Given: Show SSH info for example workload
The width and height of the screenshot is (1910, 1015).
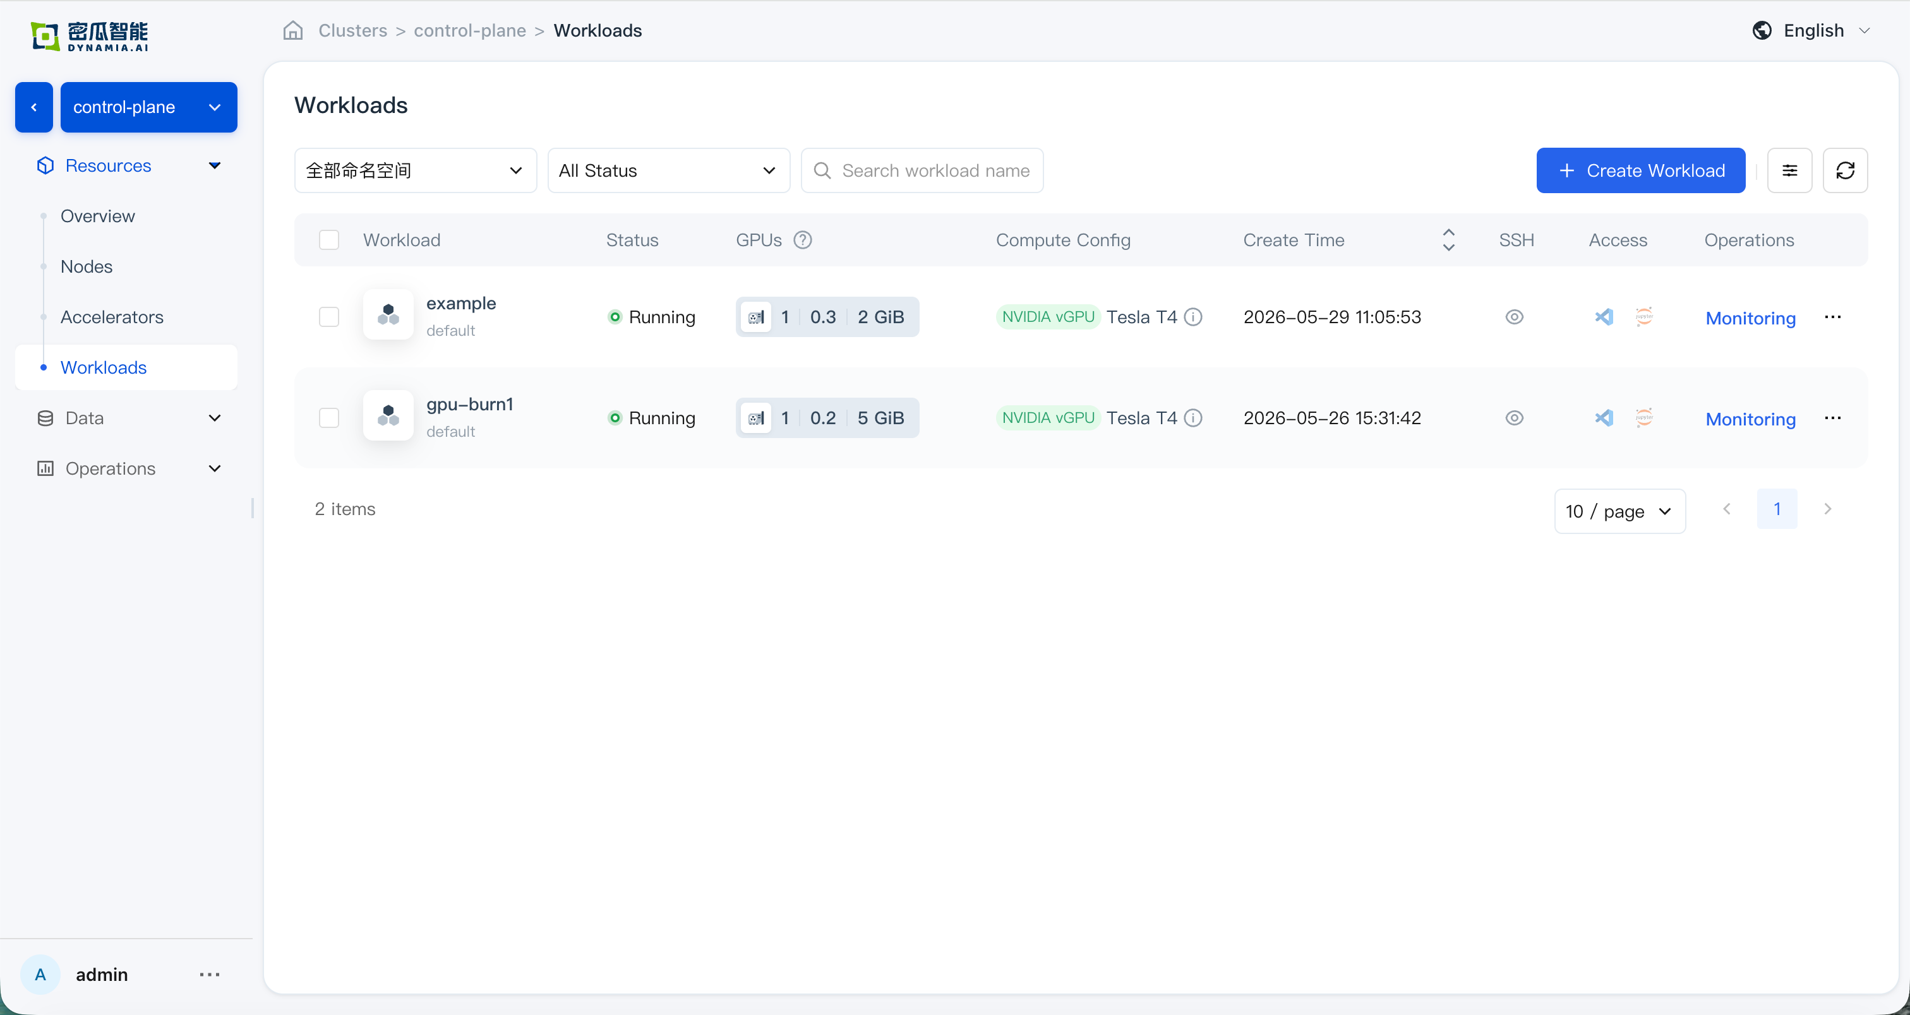Looking at the screenshot, I should click(1514, 317).
